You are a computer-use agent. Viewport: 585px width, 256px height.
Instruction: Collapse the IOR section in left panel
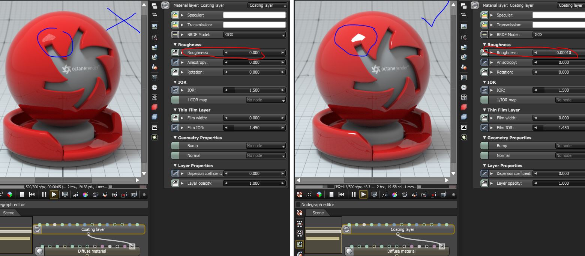point(175,82)
